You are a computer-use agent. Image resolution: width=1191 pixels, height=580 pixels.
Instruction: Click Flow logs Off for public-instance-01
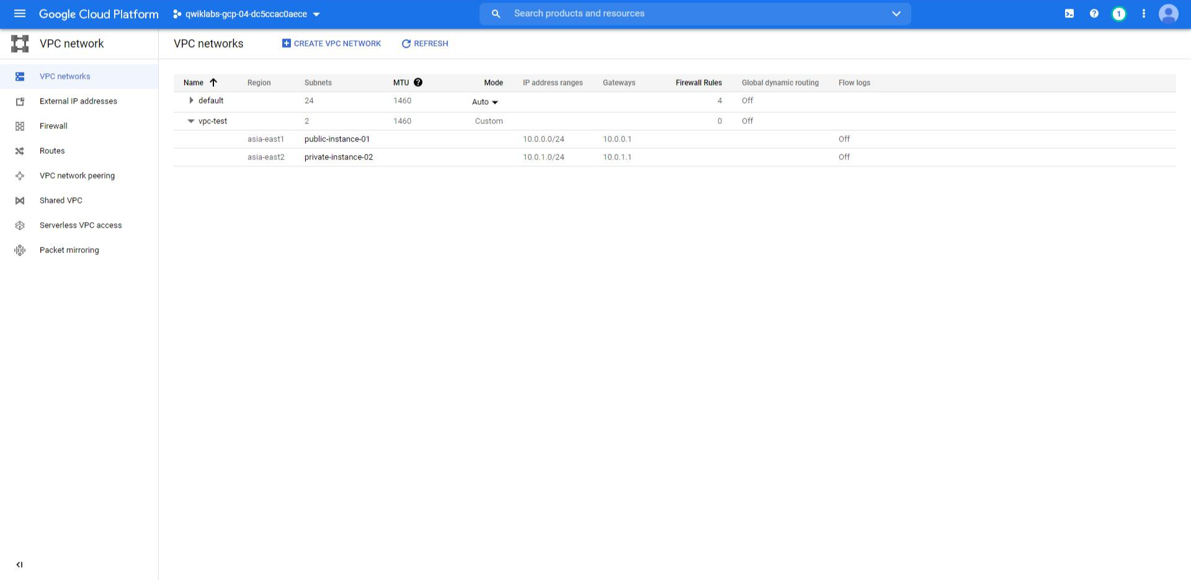[844, 139]
